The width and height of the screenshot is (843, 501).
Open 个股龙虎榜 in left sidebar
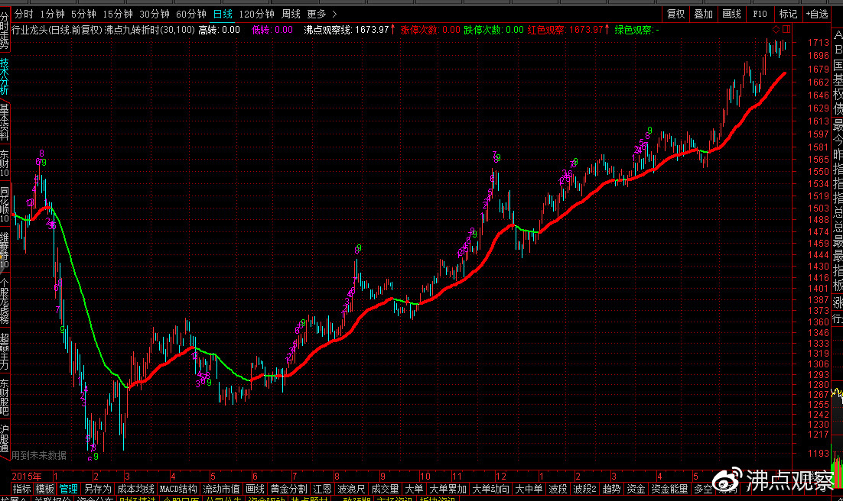coord(5,301)
